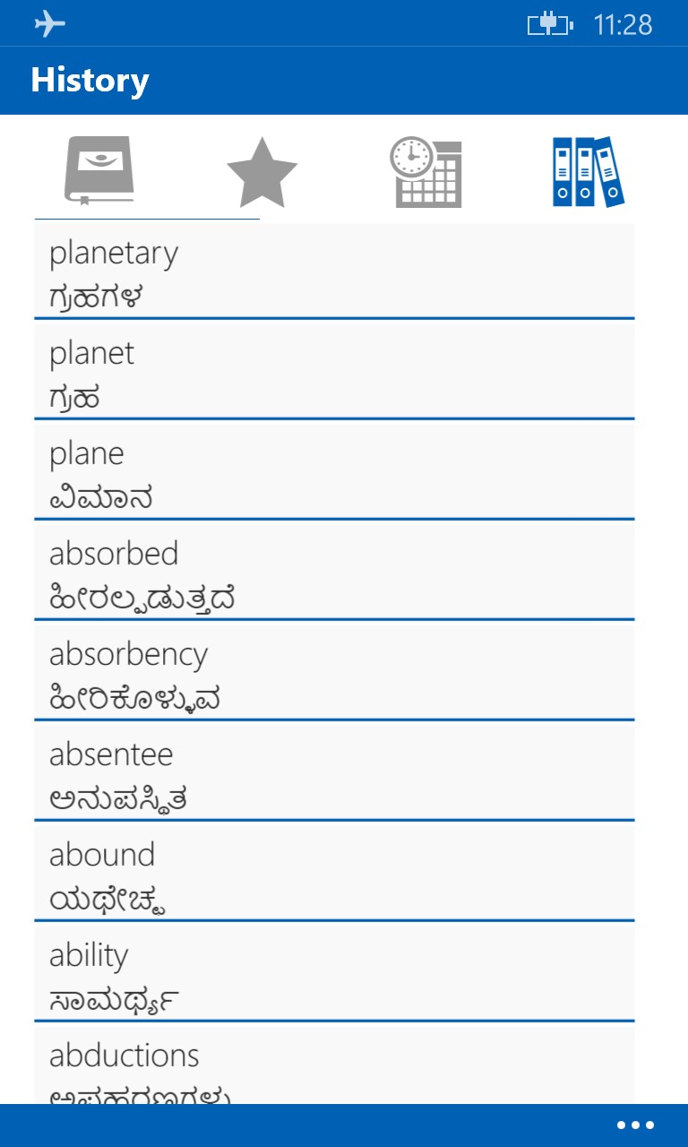The height and width of the screenshot is (1147, 688).
Task: Tap the Kannada word ವಿಮಾನ translation
Action: 100,497
